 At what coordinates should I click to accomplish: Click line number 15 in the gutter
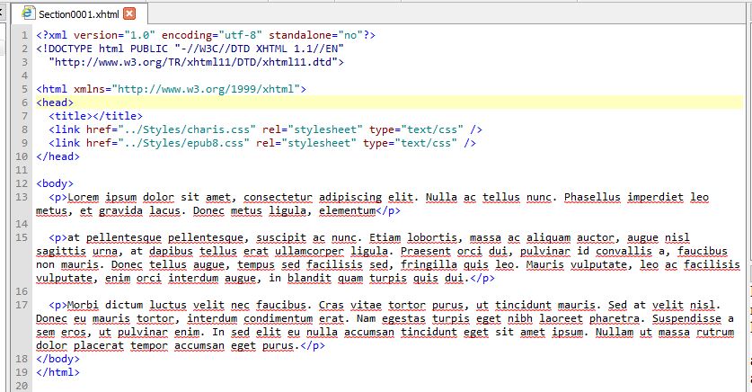22,237
